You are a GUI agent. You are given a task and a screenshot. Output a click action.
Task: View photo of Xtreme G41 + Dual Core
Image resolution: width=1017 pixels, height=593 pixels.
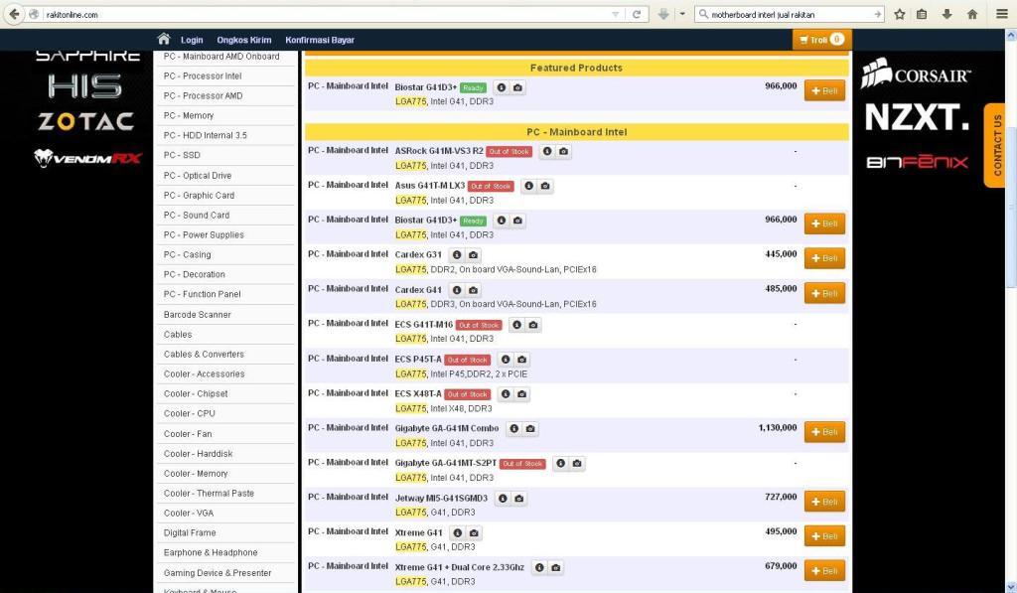click(556, 568)
